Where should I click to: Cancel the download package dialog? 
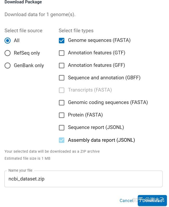126,200
